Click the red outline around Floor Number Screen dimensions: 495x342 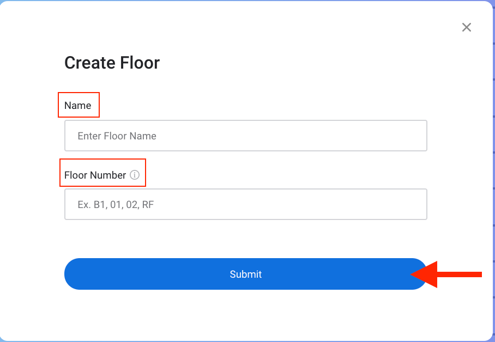(60, 173)
